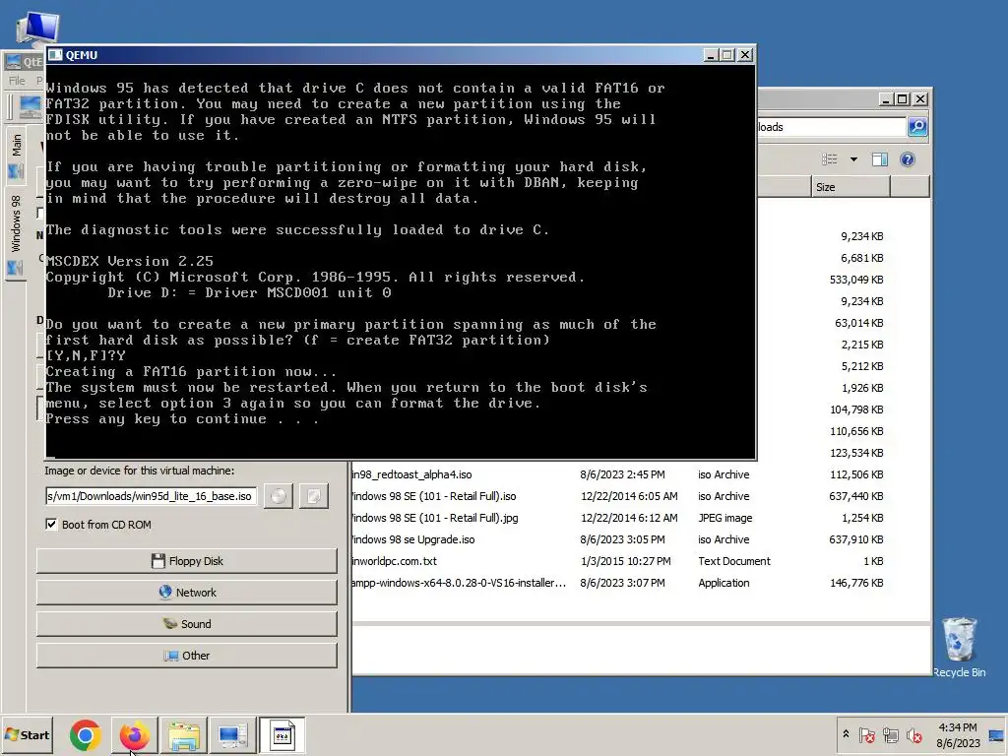The image size is (1008, 756).
Task: Open the Floppy Disk settings button
Action: click(186, 561)
